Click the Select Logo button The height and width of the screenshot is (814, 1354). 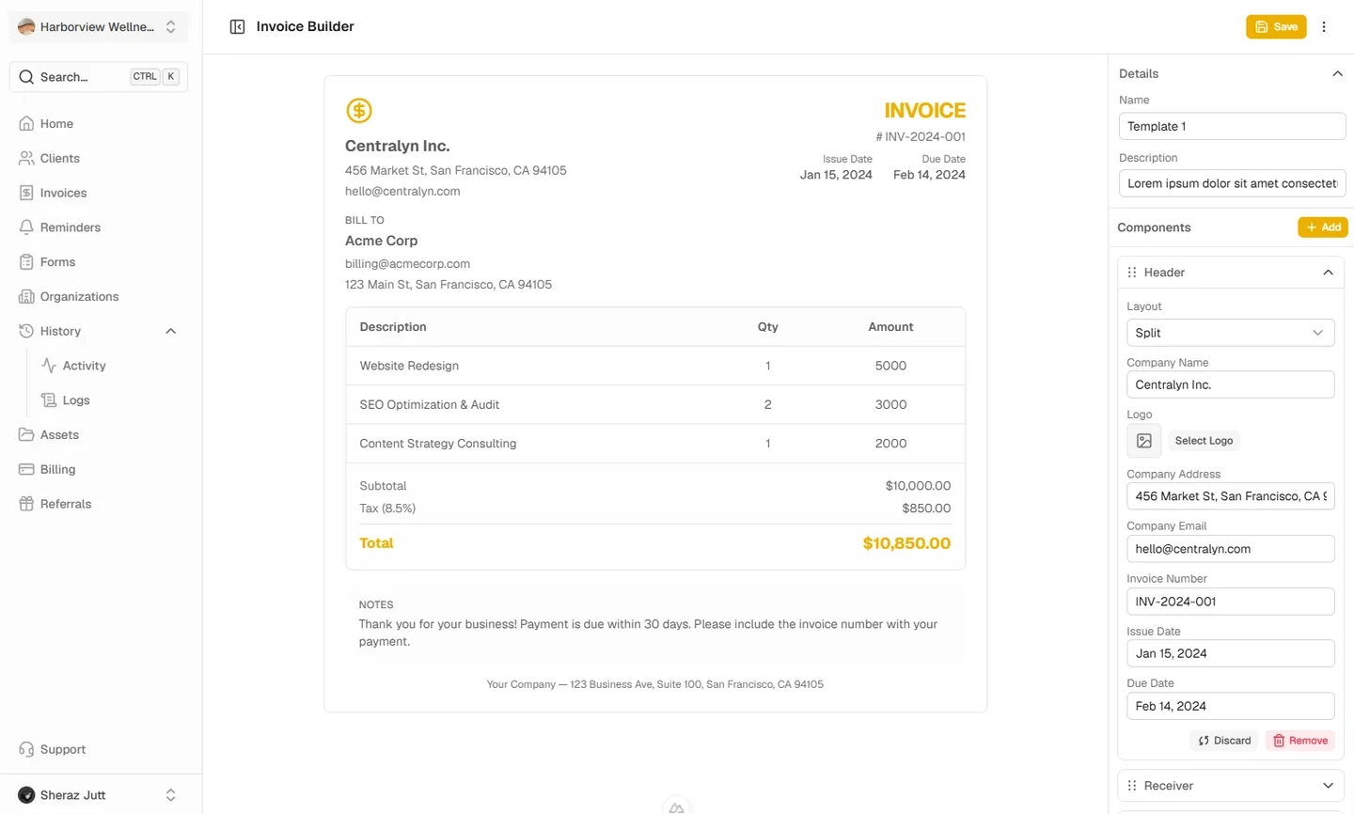(1204, 440)
